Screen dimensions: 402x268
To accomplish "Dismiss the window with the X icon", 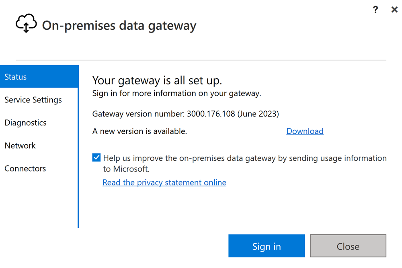I will (x=394, y=10).
